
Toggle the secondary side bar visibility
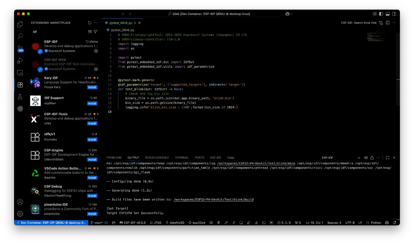394,14
